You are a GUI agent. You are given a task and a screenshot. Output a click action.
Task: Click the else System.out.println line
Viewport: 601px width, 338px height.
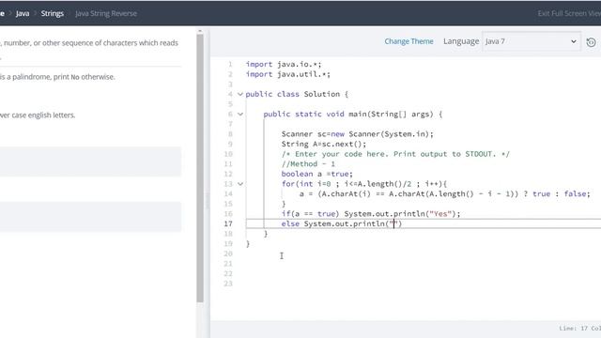tap(341, 223)
